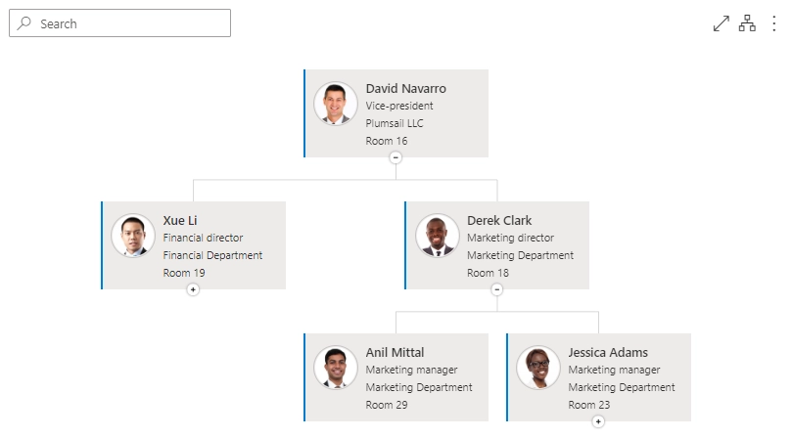Click Derek Clark's profile photo
Image resolution: width=792 pixels, height=438 pixels.
click(437, 236)
